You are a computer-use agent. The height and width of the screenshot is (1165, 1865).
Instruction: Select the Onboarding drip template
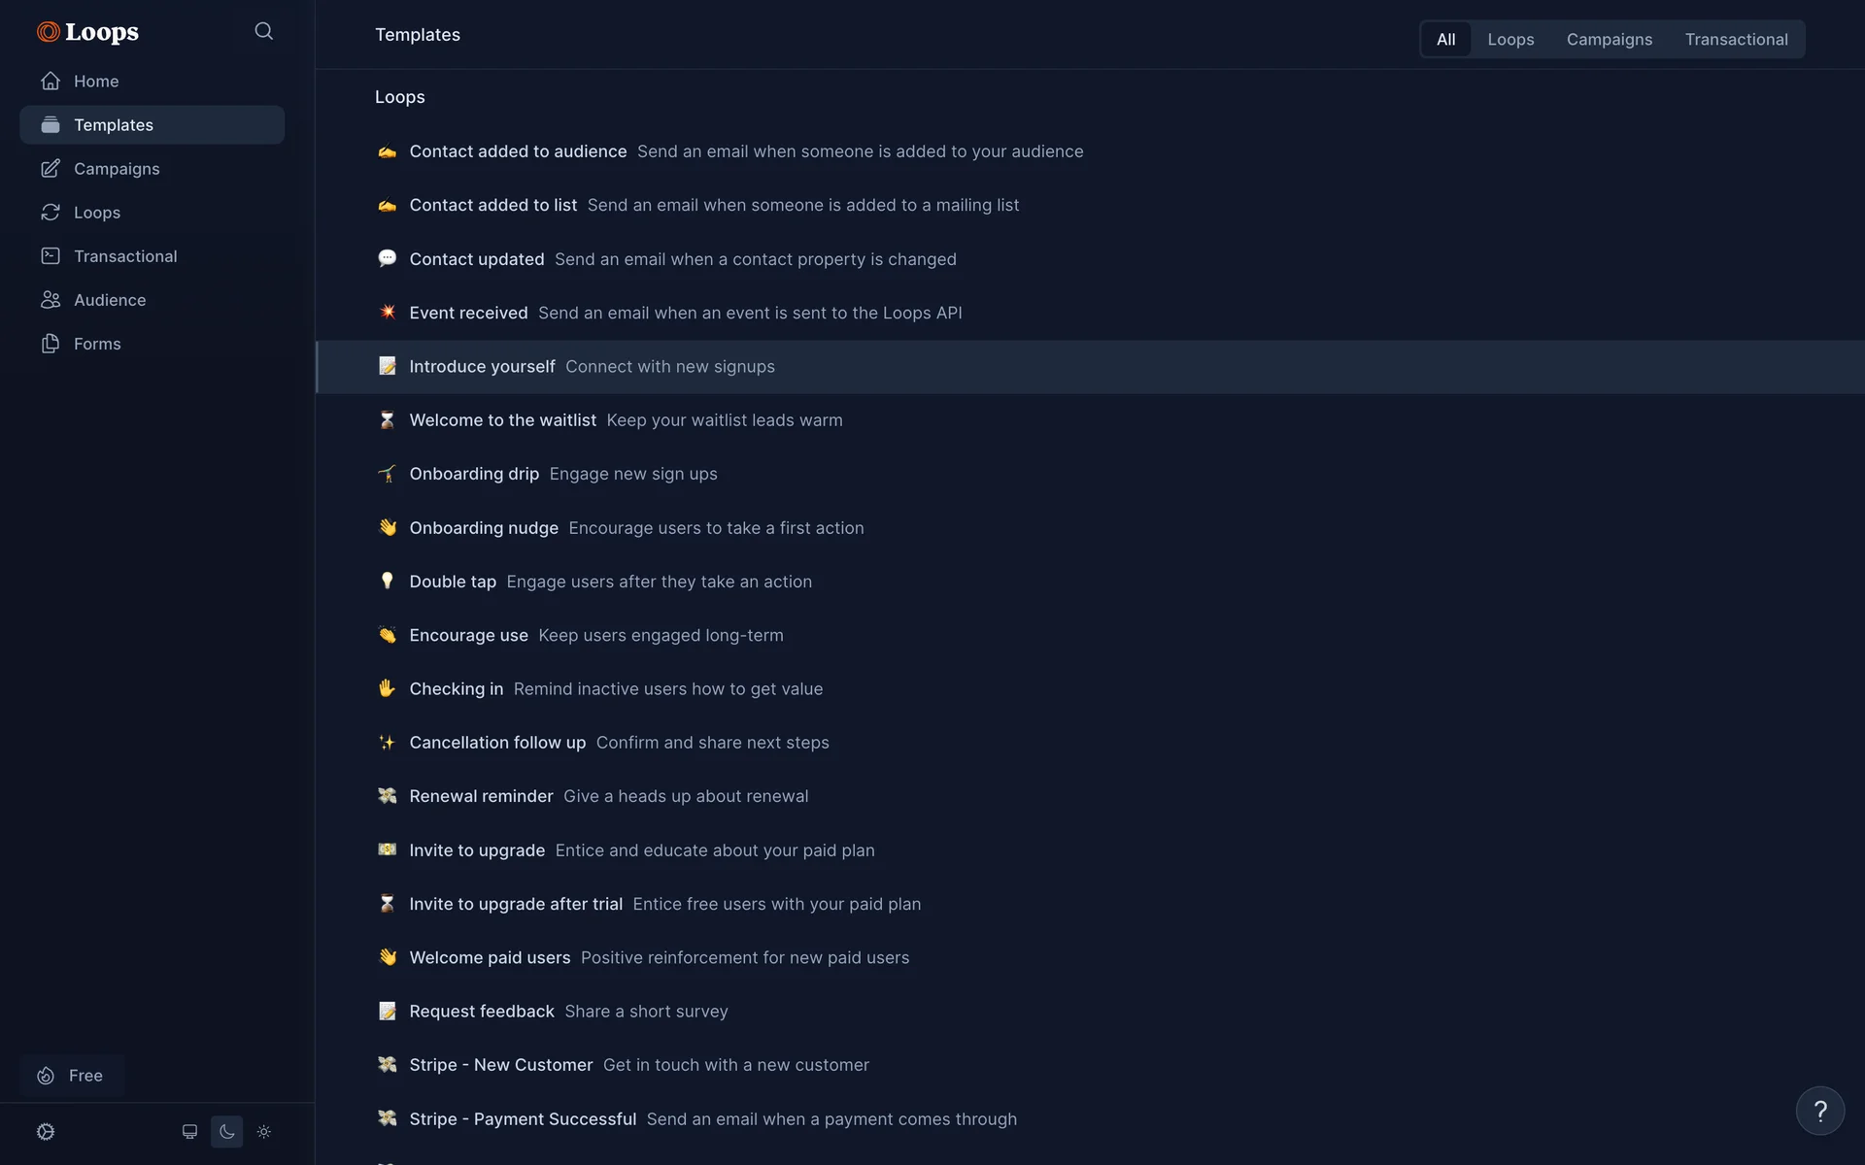474,474
